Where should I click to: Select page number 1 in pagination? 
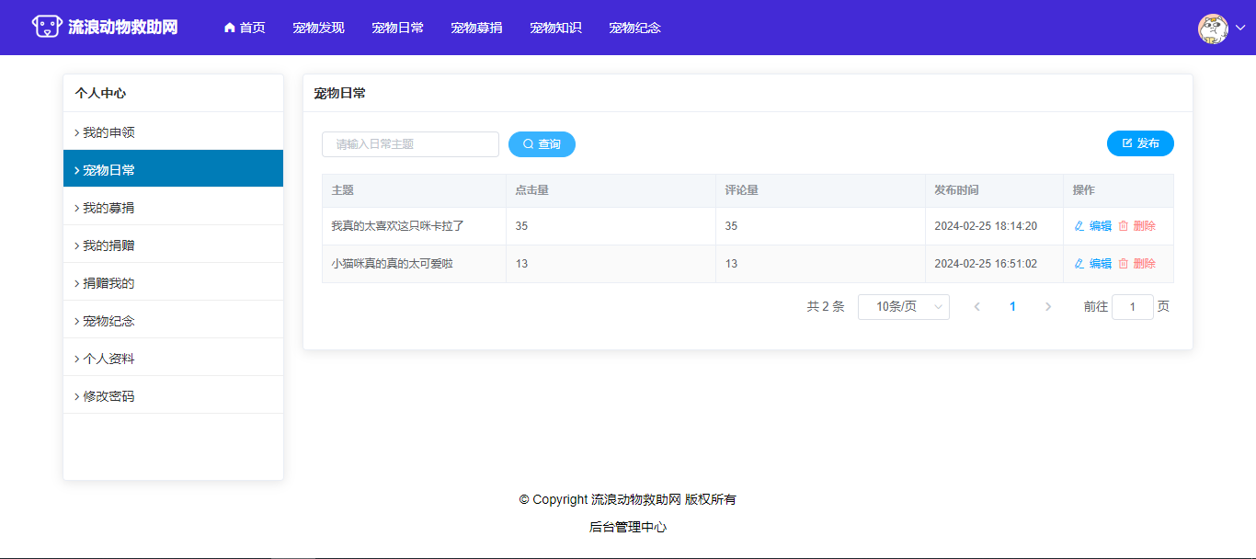(1012, 307)
